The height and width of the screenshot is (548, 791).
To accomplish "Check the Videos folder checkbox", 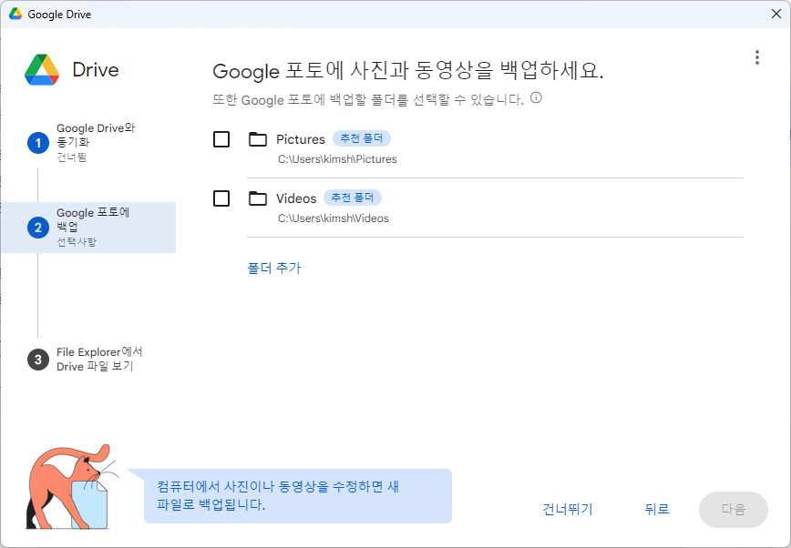I will tap(221, 198).
